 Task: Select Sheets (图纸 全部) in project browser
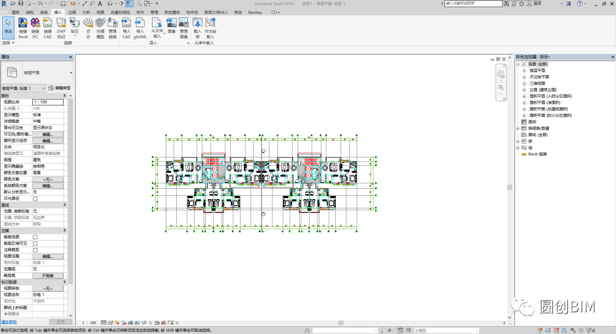[538, 135]
